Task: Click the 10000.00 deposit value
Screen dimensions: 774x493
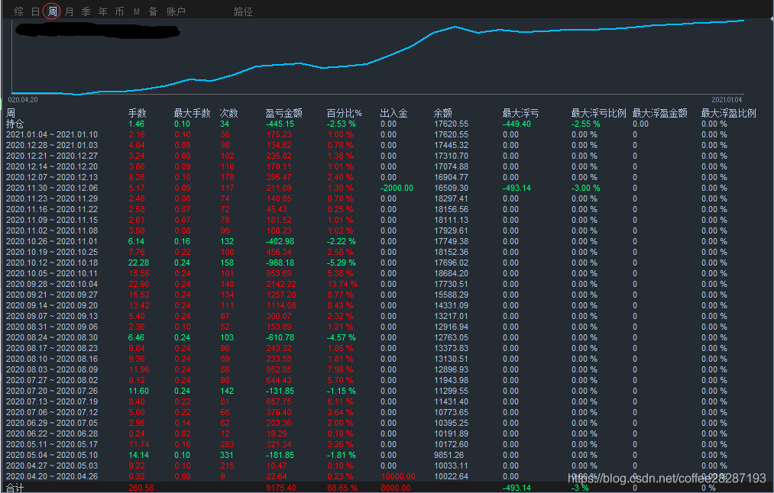Action: coord(398,476)
